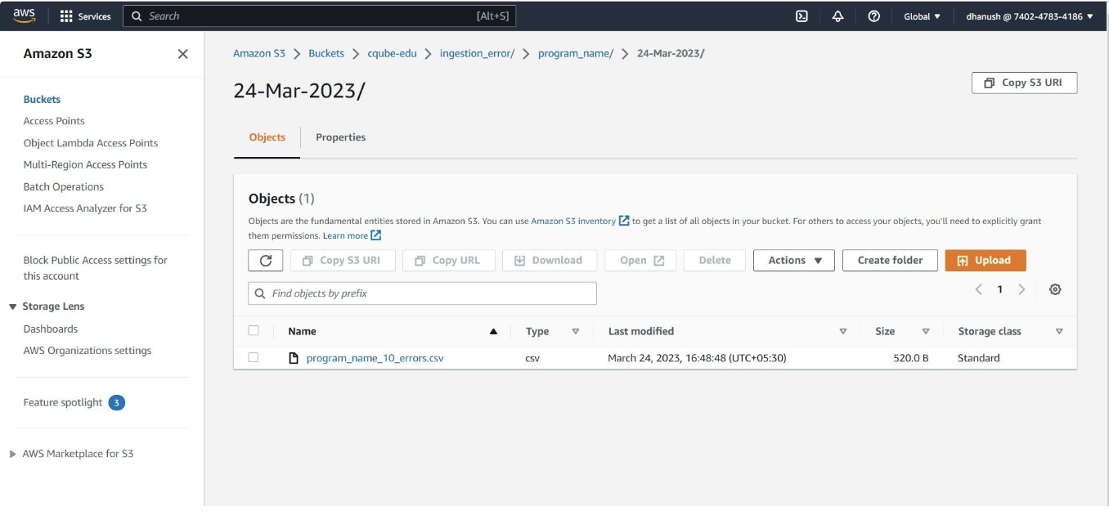Switch to the Properties tab
The height and width of the screenshot is (515, 1109).
[340, 137]
